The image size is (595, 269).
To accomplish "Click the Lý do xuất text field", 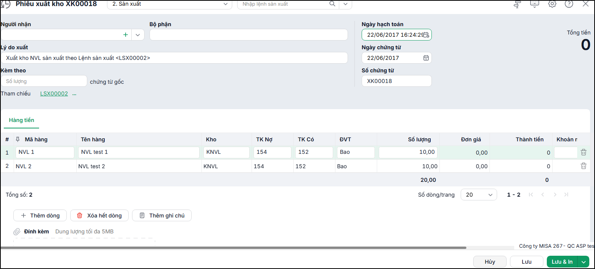I will [174, 58].
